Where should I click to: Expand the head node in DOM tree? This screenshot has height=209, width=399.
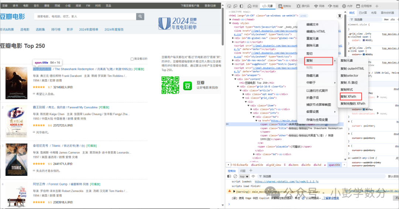tap(230, 20)
